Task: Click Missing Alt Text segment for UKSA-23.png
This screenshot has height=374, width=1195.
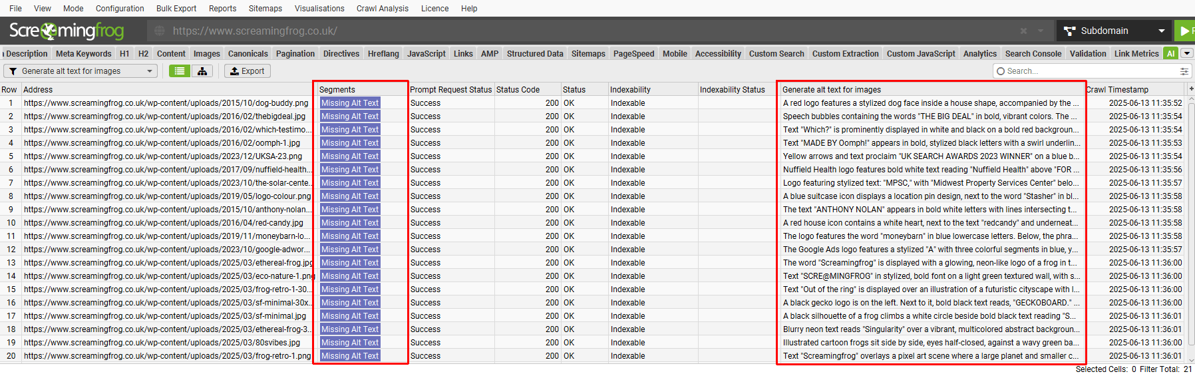Action: pyautogui.click(x=350, y=156)
